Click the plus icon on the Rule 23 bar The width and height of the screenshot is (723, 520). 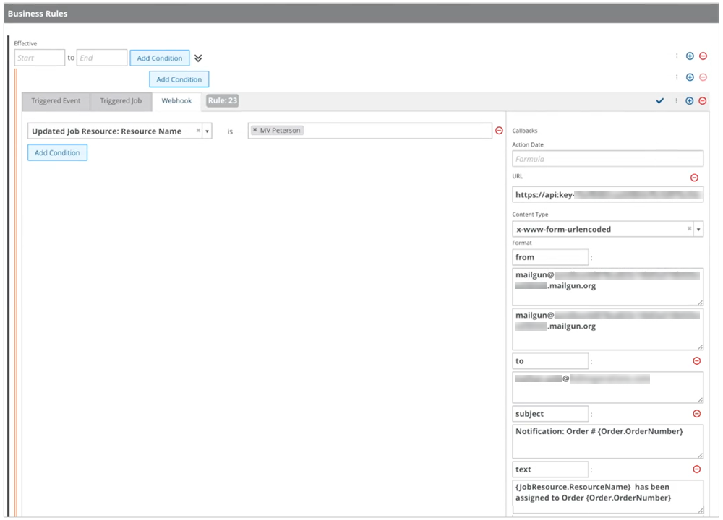tap(689, 101)
